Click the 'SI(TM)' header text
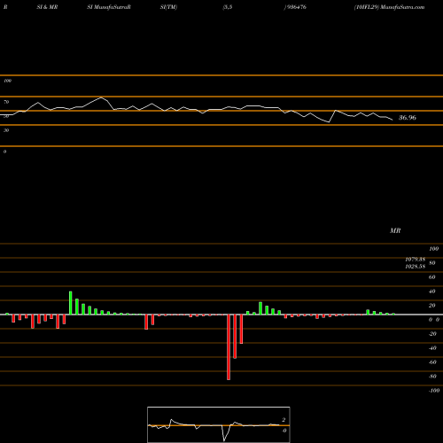Image resolution: width=443 pixels, height=443 pixels. pos(168,7)
